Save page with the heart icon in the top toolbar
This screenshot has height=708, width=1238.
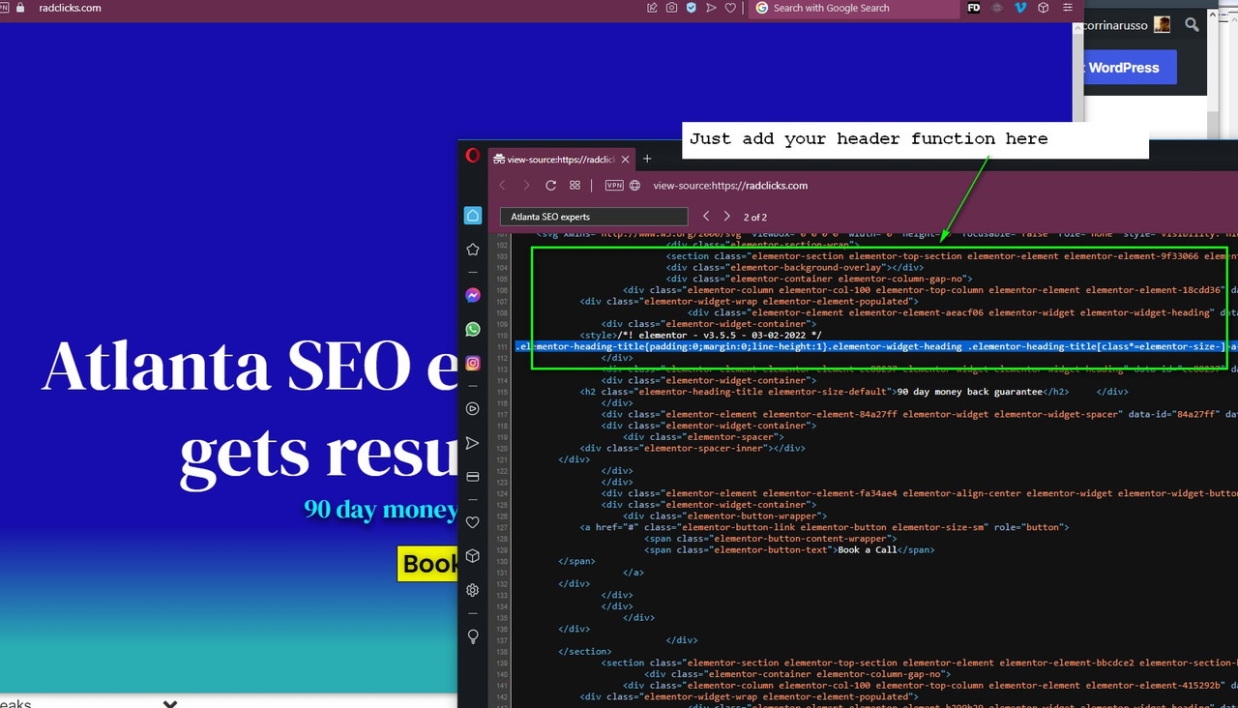pyautogui.click(x=730, y=8)
